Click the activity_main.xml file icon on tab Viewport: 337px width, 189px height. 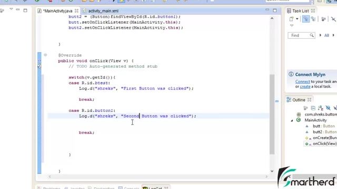84,11
